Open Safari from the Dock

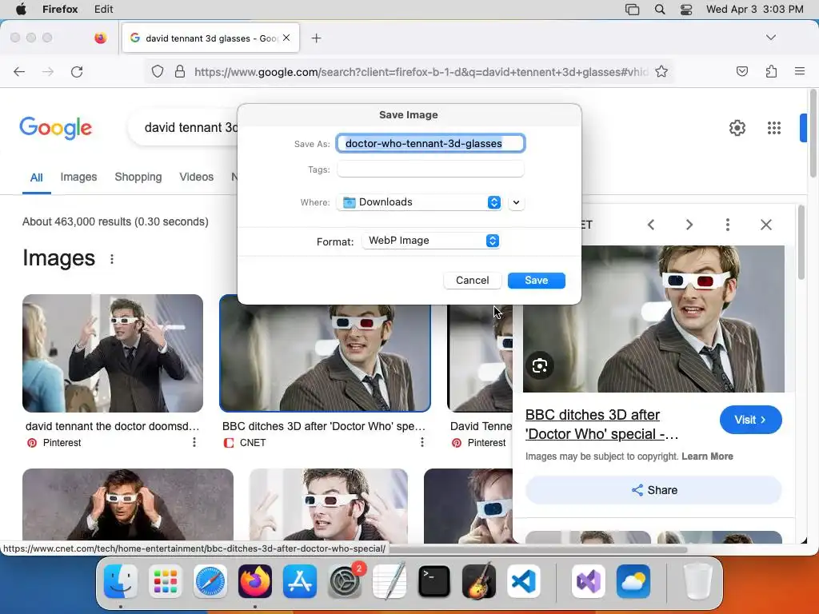pyautogui.click(x=210, y=581)
